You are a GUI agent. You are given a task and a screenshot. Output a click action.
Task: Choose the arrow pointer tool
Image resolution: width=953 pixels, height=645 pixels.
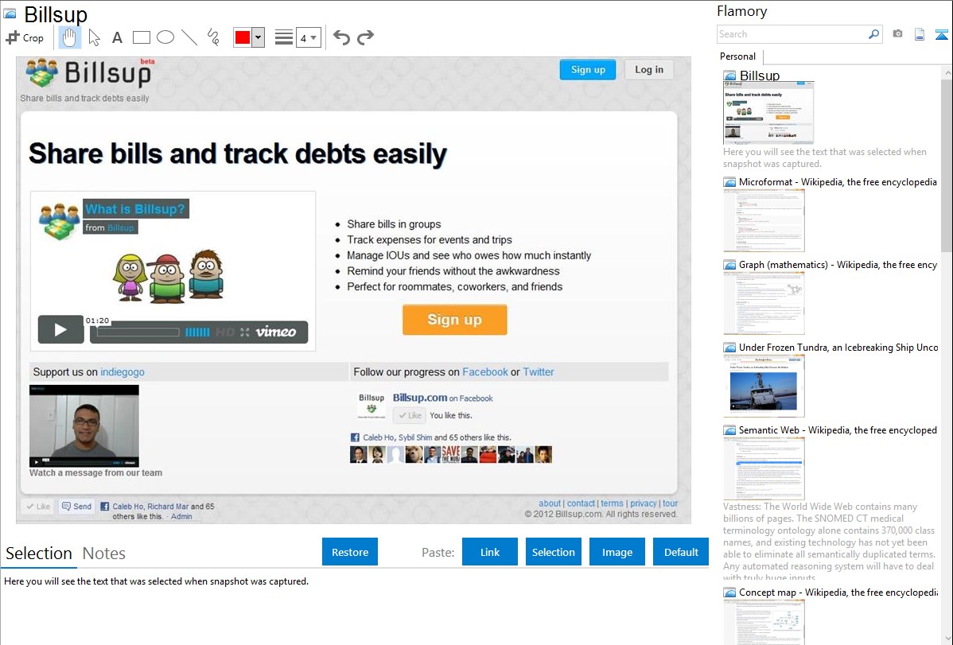[x=94, y=37]
